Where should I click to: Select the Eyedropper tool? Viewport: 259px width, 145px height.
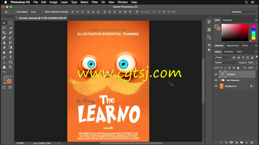[10, 33]
